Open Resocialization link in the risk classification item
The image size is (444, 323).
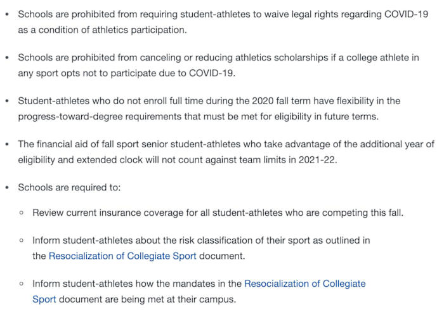pos(122,256)
